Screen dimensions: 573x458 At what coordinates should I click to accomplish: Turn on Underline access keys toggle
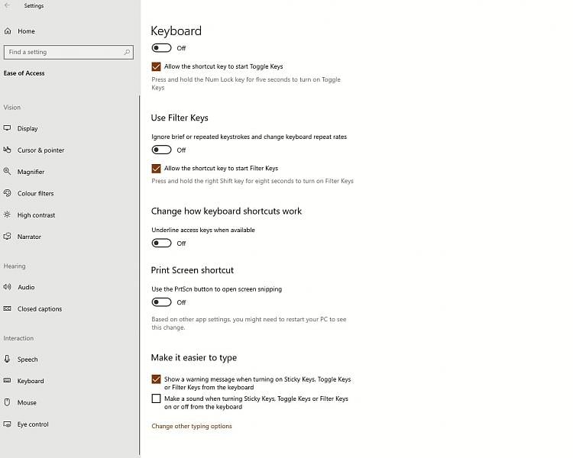(x=161, y=244)
